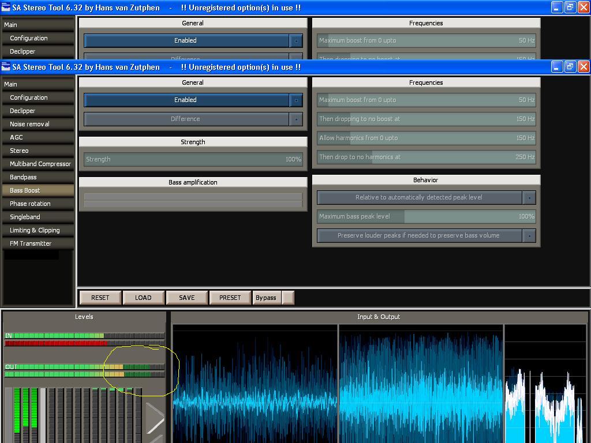
Task: Open the Phase rotation page
Action: tap(38, 204)
